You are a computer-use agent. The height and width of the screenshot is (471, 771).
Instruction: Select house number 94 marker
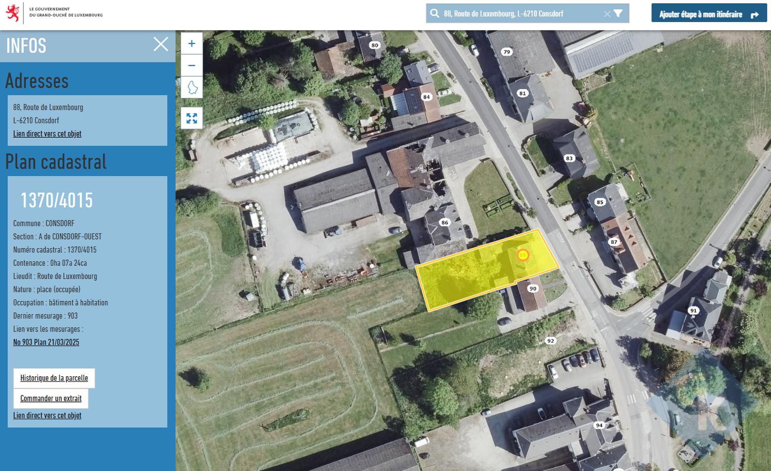599,425
